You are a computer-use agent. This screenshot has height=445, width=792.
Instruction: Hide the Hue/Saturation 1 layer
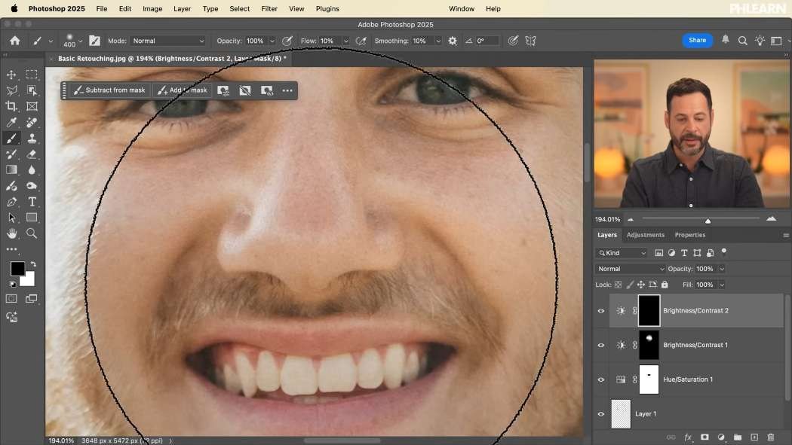coord(601,379)
